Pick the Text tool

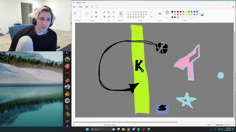114,12
